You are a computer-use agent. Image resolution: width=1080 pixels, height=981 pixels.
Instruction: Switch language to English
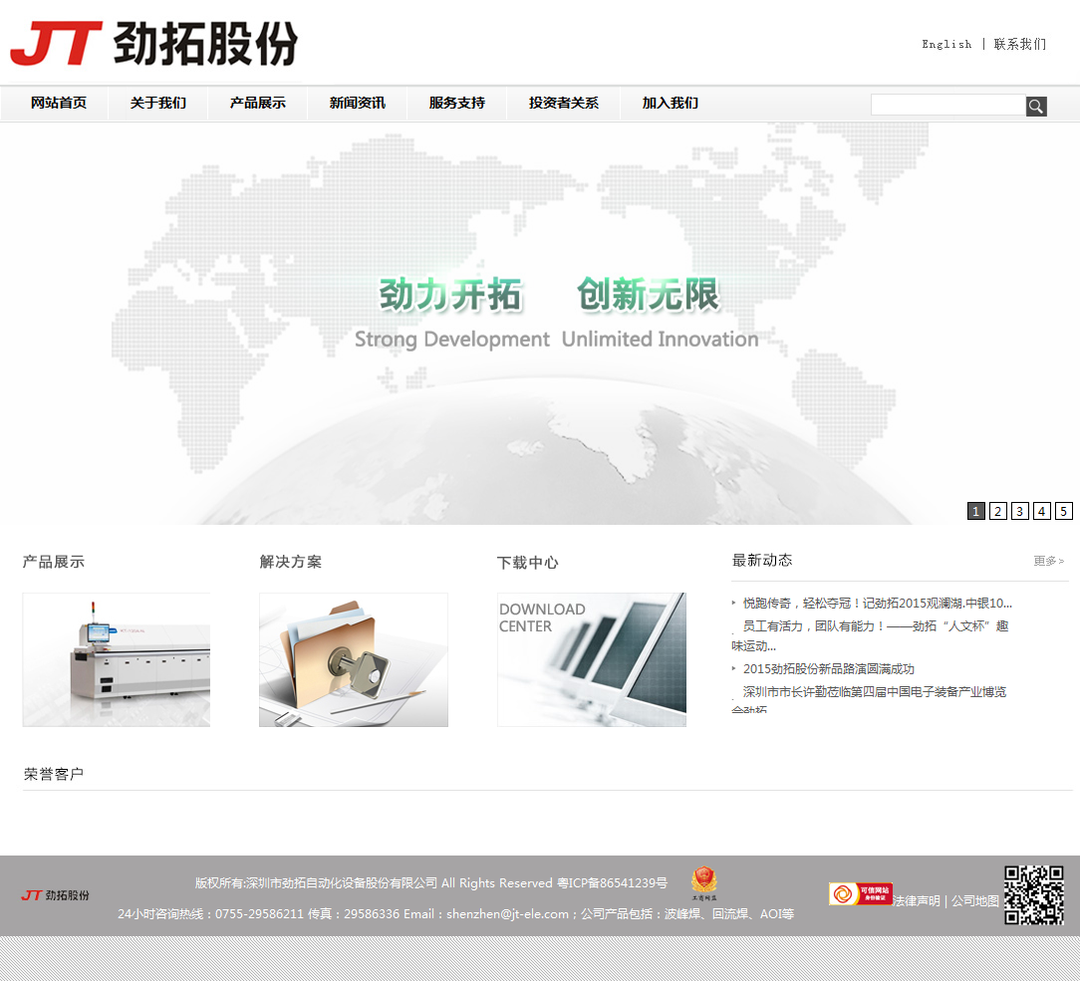tap(946, 44)
